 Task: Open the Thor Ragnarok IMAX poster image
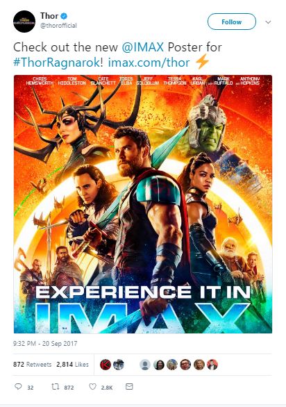click(143, 204)
